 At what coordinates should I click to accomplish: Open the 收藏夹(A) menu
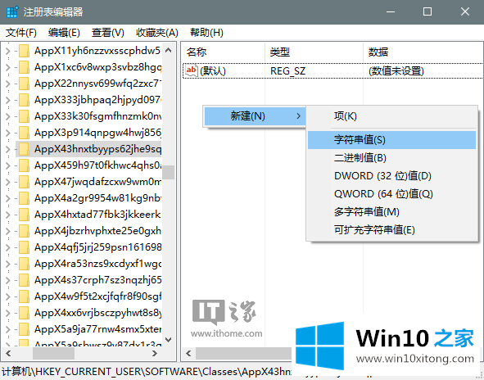tap(157, 33)
